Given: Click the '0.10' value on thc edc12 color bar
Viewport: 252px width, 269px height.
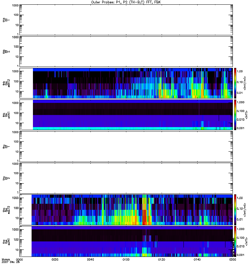Looking at the screenshot, I should pos(240,208).
